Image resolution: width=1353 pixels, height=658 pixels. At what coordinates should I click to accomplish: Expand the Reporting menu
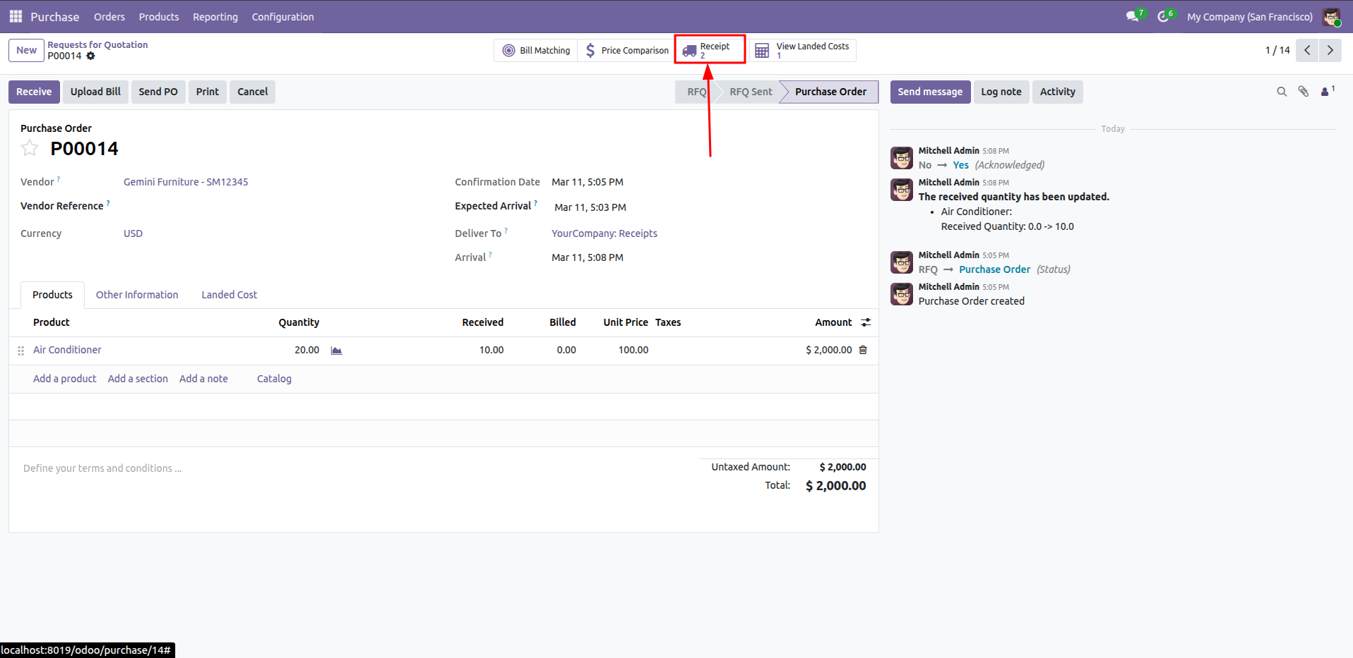(215, 16)
